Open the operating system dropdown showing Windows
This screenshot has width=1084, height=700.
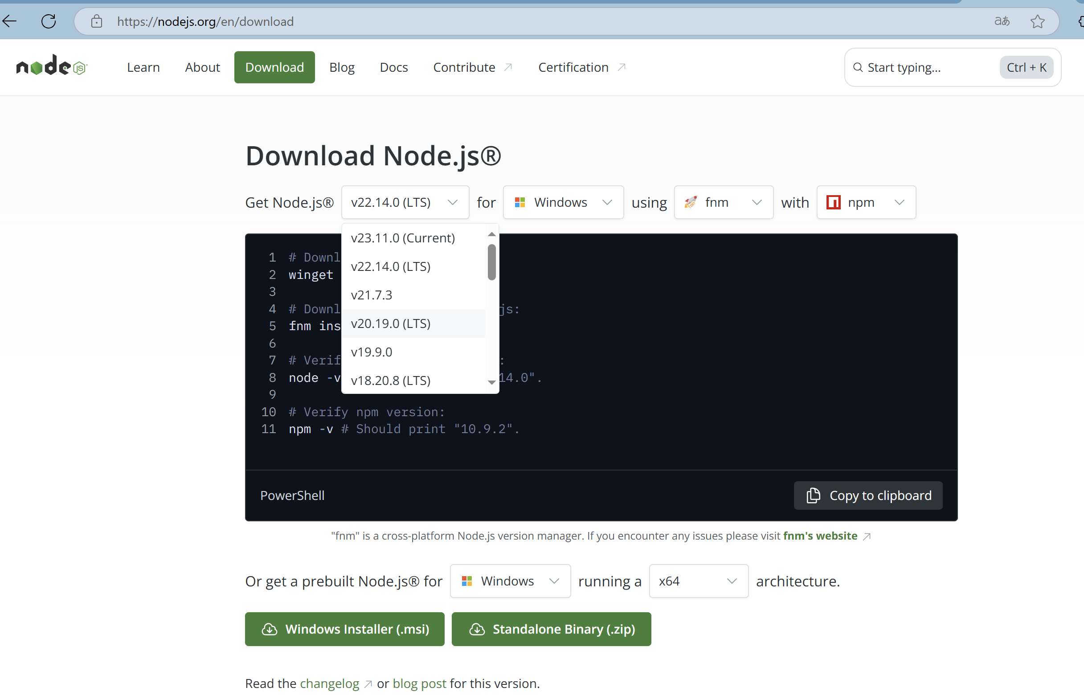[563, 202]
